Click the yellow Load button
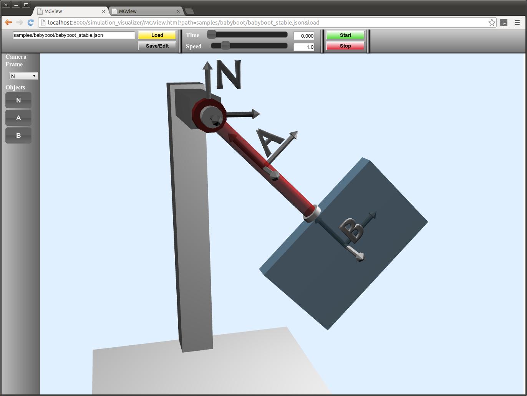This screenshot has width=527, height=396. coord(157,35)
